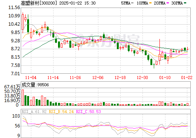196x138 pixels.
Task: Click the 30PMA legend label
Action: [x=177, y=3]
